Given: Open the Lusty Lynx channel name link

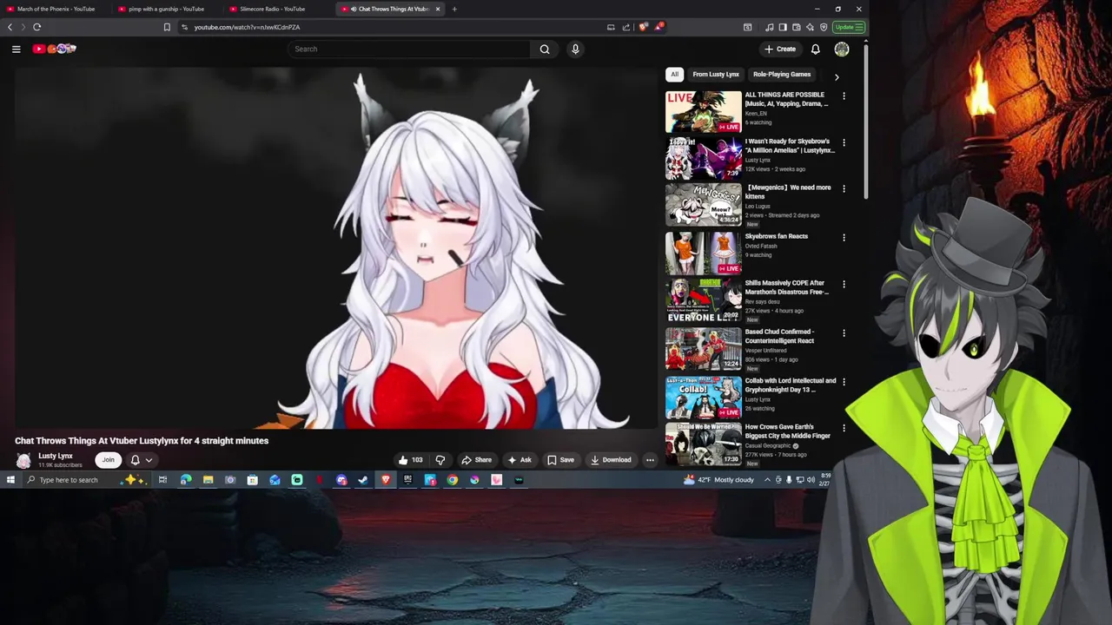Looking at the screenshot, I should coord(56,456).
